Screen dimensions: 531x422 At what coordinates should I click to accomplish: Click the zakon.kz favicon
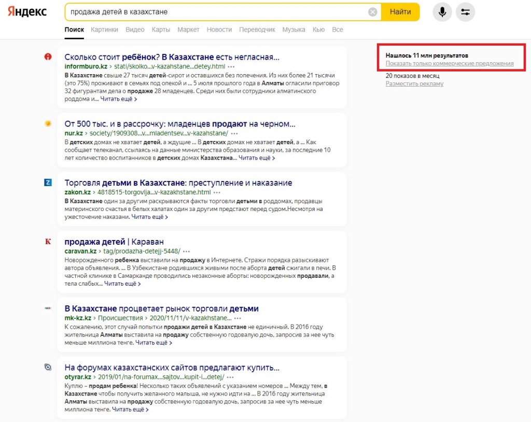(x=48, y=182)
